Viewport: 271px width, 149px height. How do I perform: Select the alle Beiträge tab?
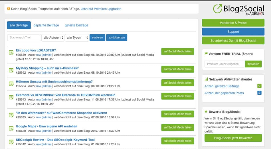[x=19, y=25]
